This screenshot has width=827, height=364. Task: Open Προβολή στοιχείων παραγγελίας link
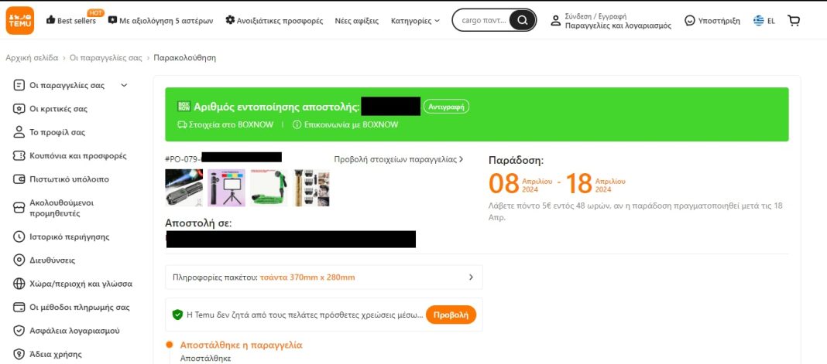pos(399,159)
